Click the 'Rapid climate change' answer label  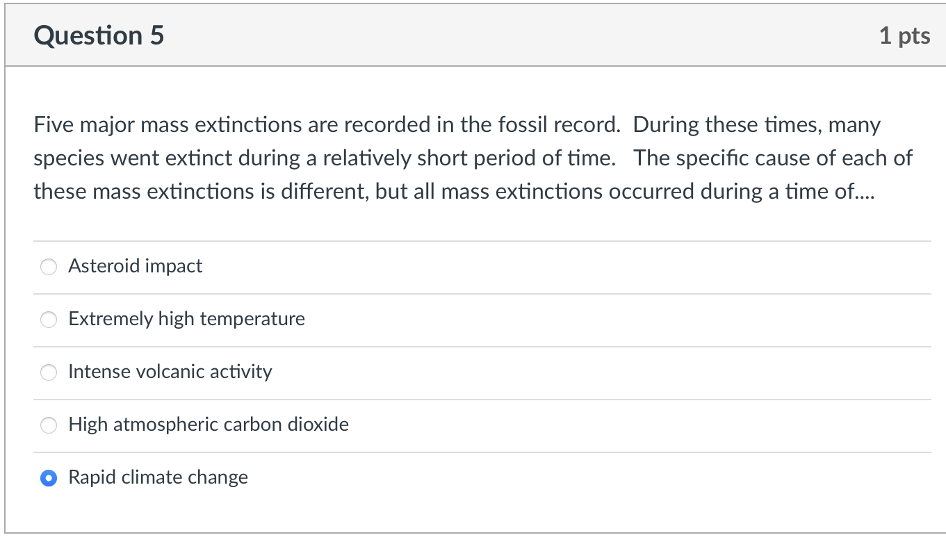pos(158,477)
